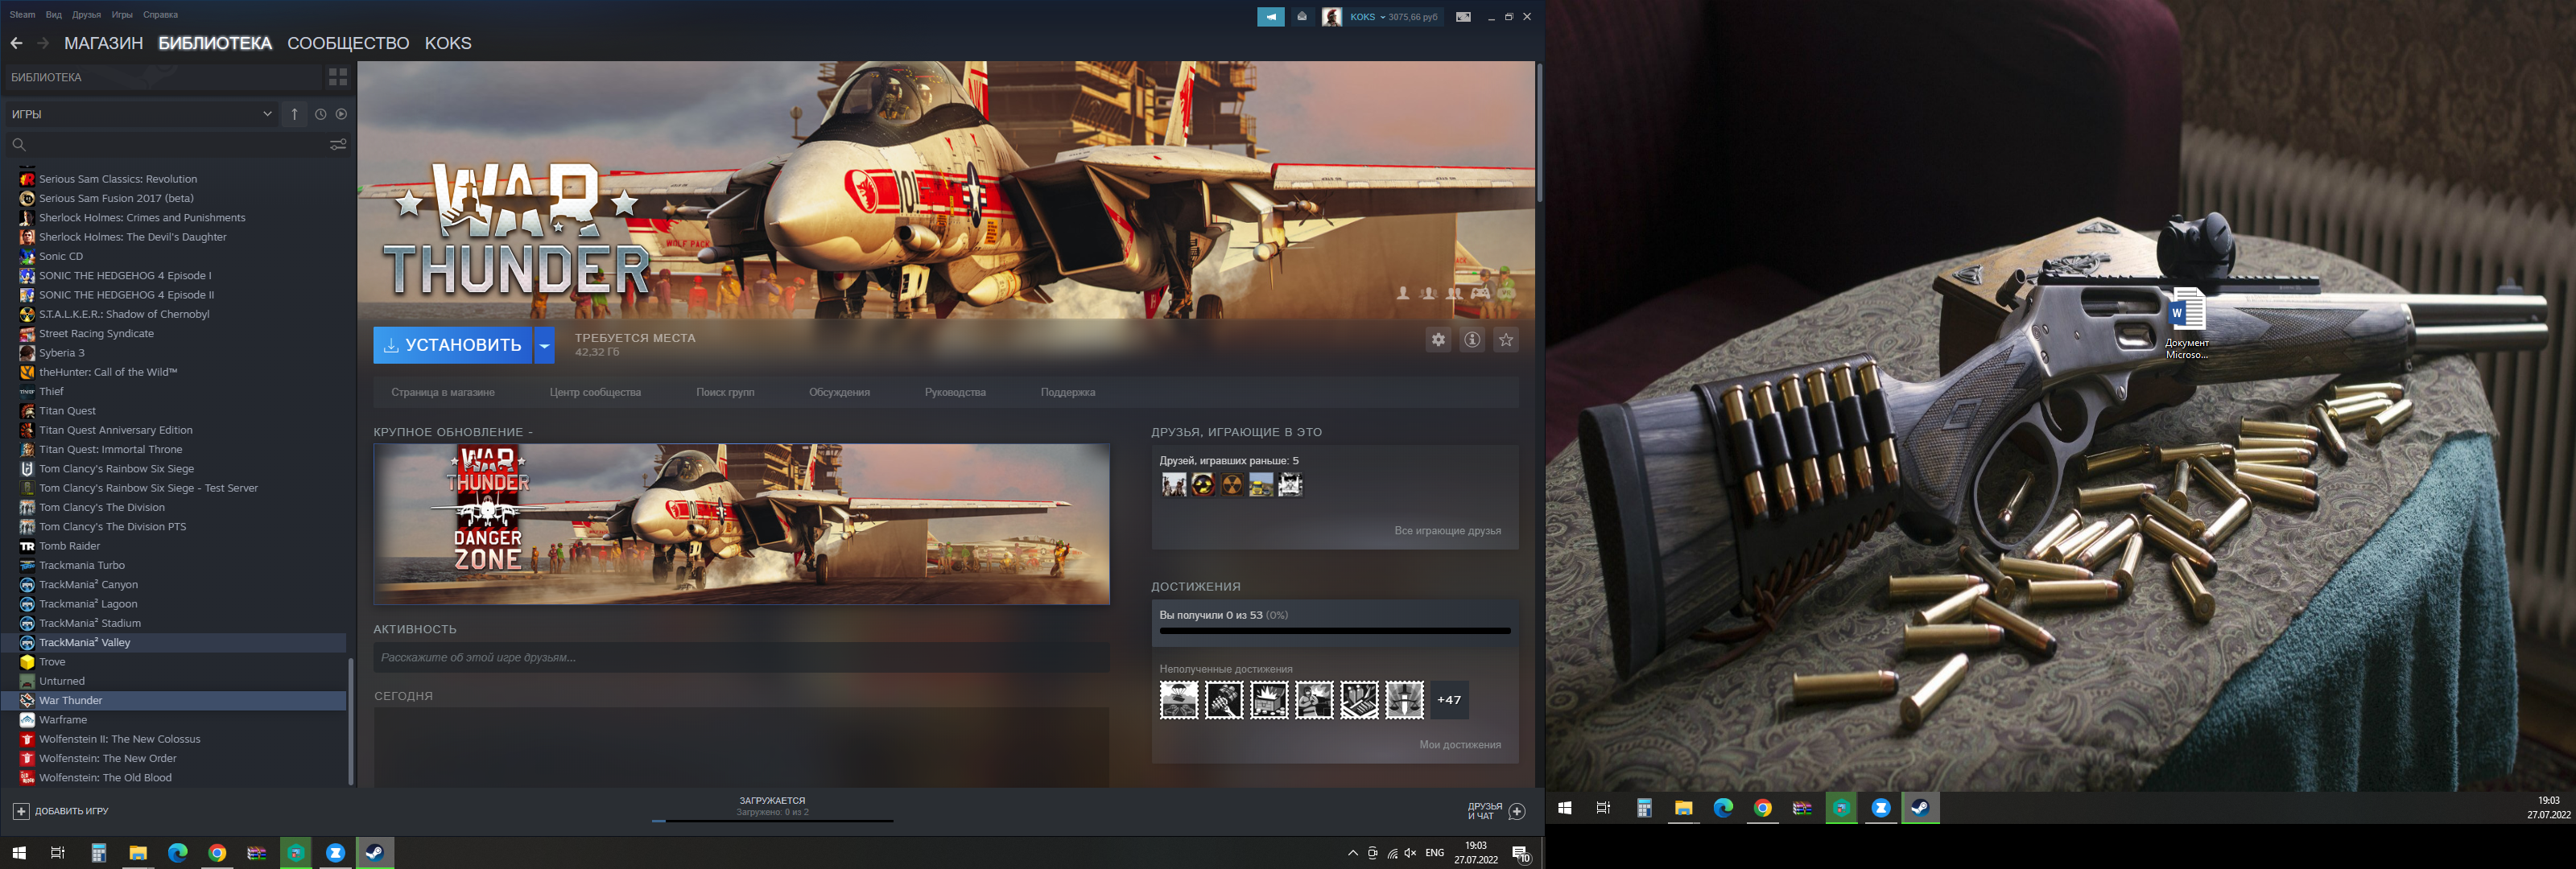Screen dimensions: 2576x869
Task: Open notification center in left taskbar
Action: coord(1520,854)
